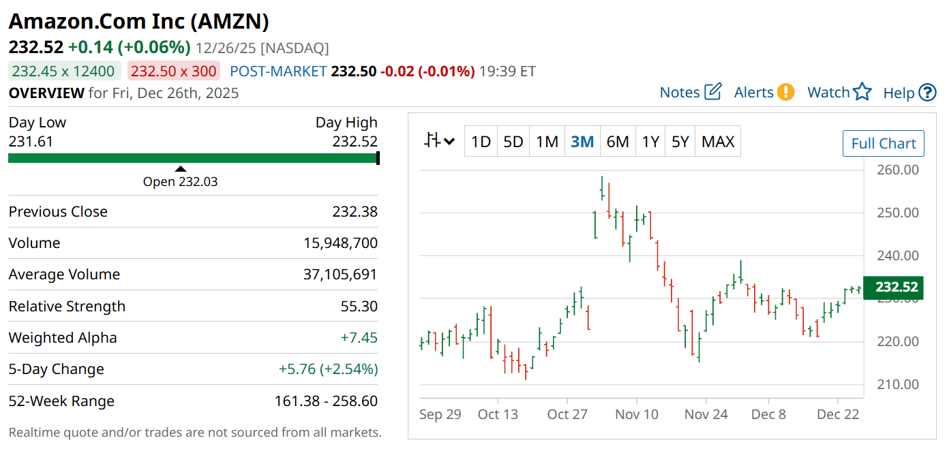Click the orange Alerts exclamation icon

(x=786, y=92)
